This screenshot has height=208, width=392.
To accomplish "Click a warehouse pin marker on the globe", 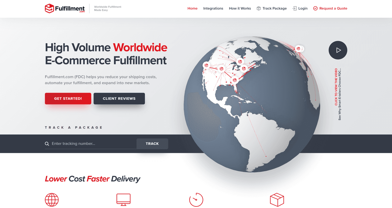I will pos(235,79).
